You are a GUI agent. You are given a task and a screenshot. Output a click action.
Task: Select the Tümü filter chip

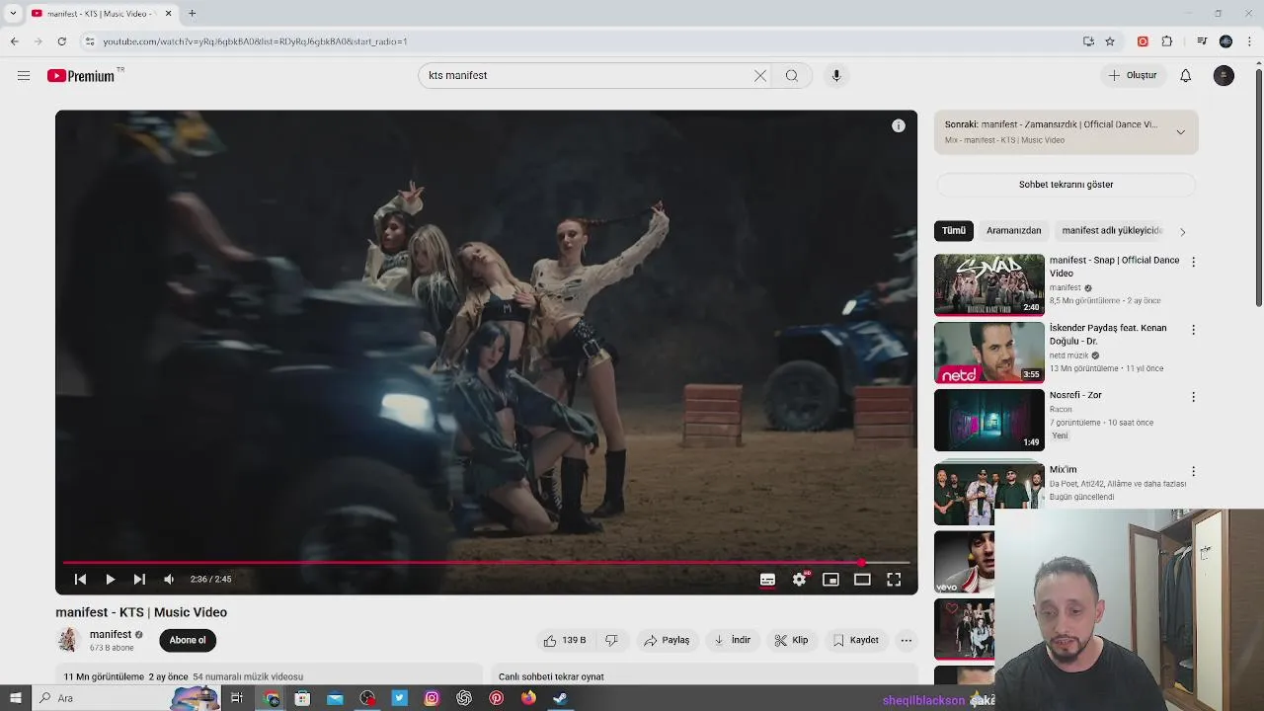[954, 230]
